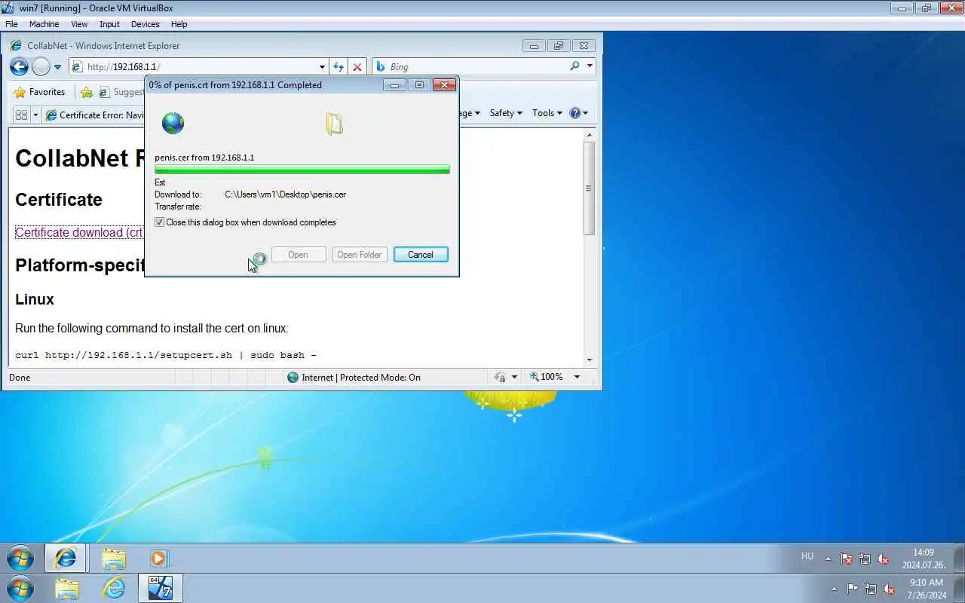Open the Suggested Sites favorites bar item
Viewport: 965px width, 603px height.
121,92
